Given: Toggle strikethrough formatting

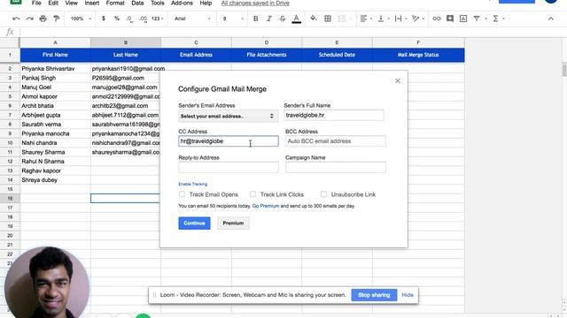Looking at the screenshot, I should click(x=283, y=19).
